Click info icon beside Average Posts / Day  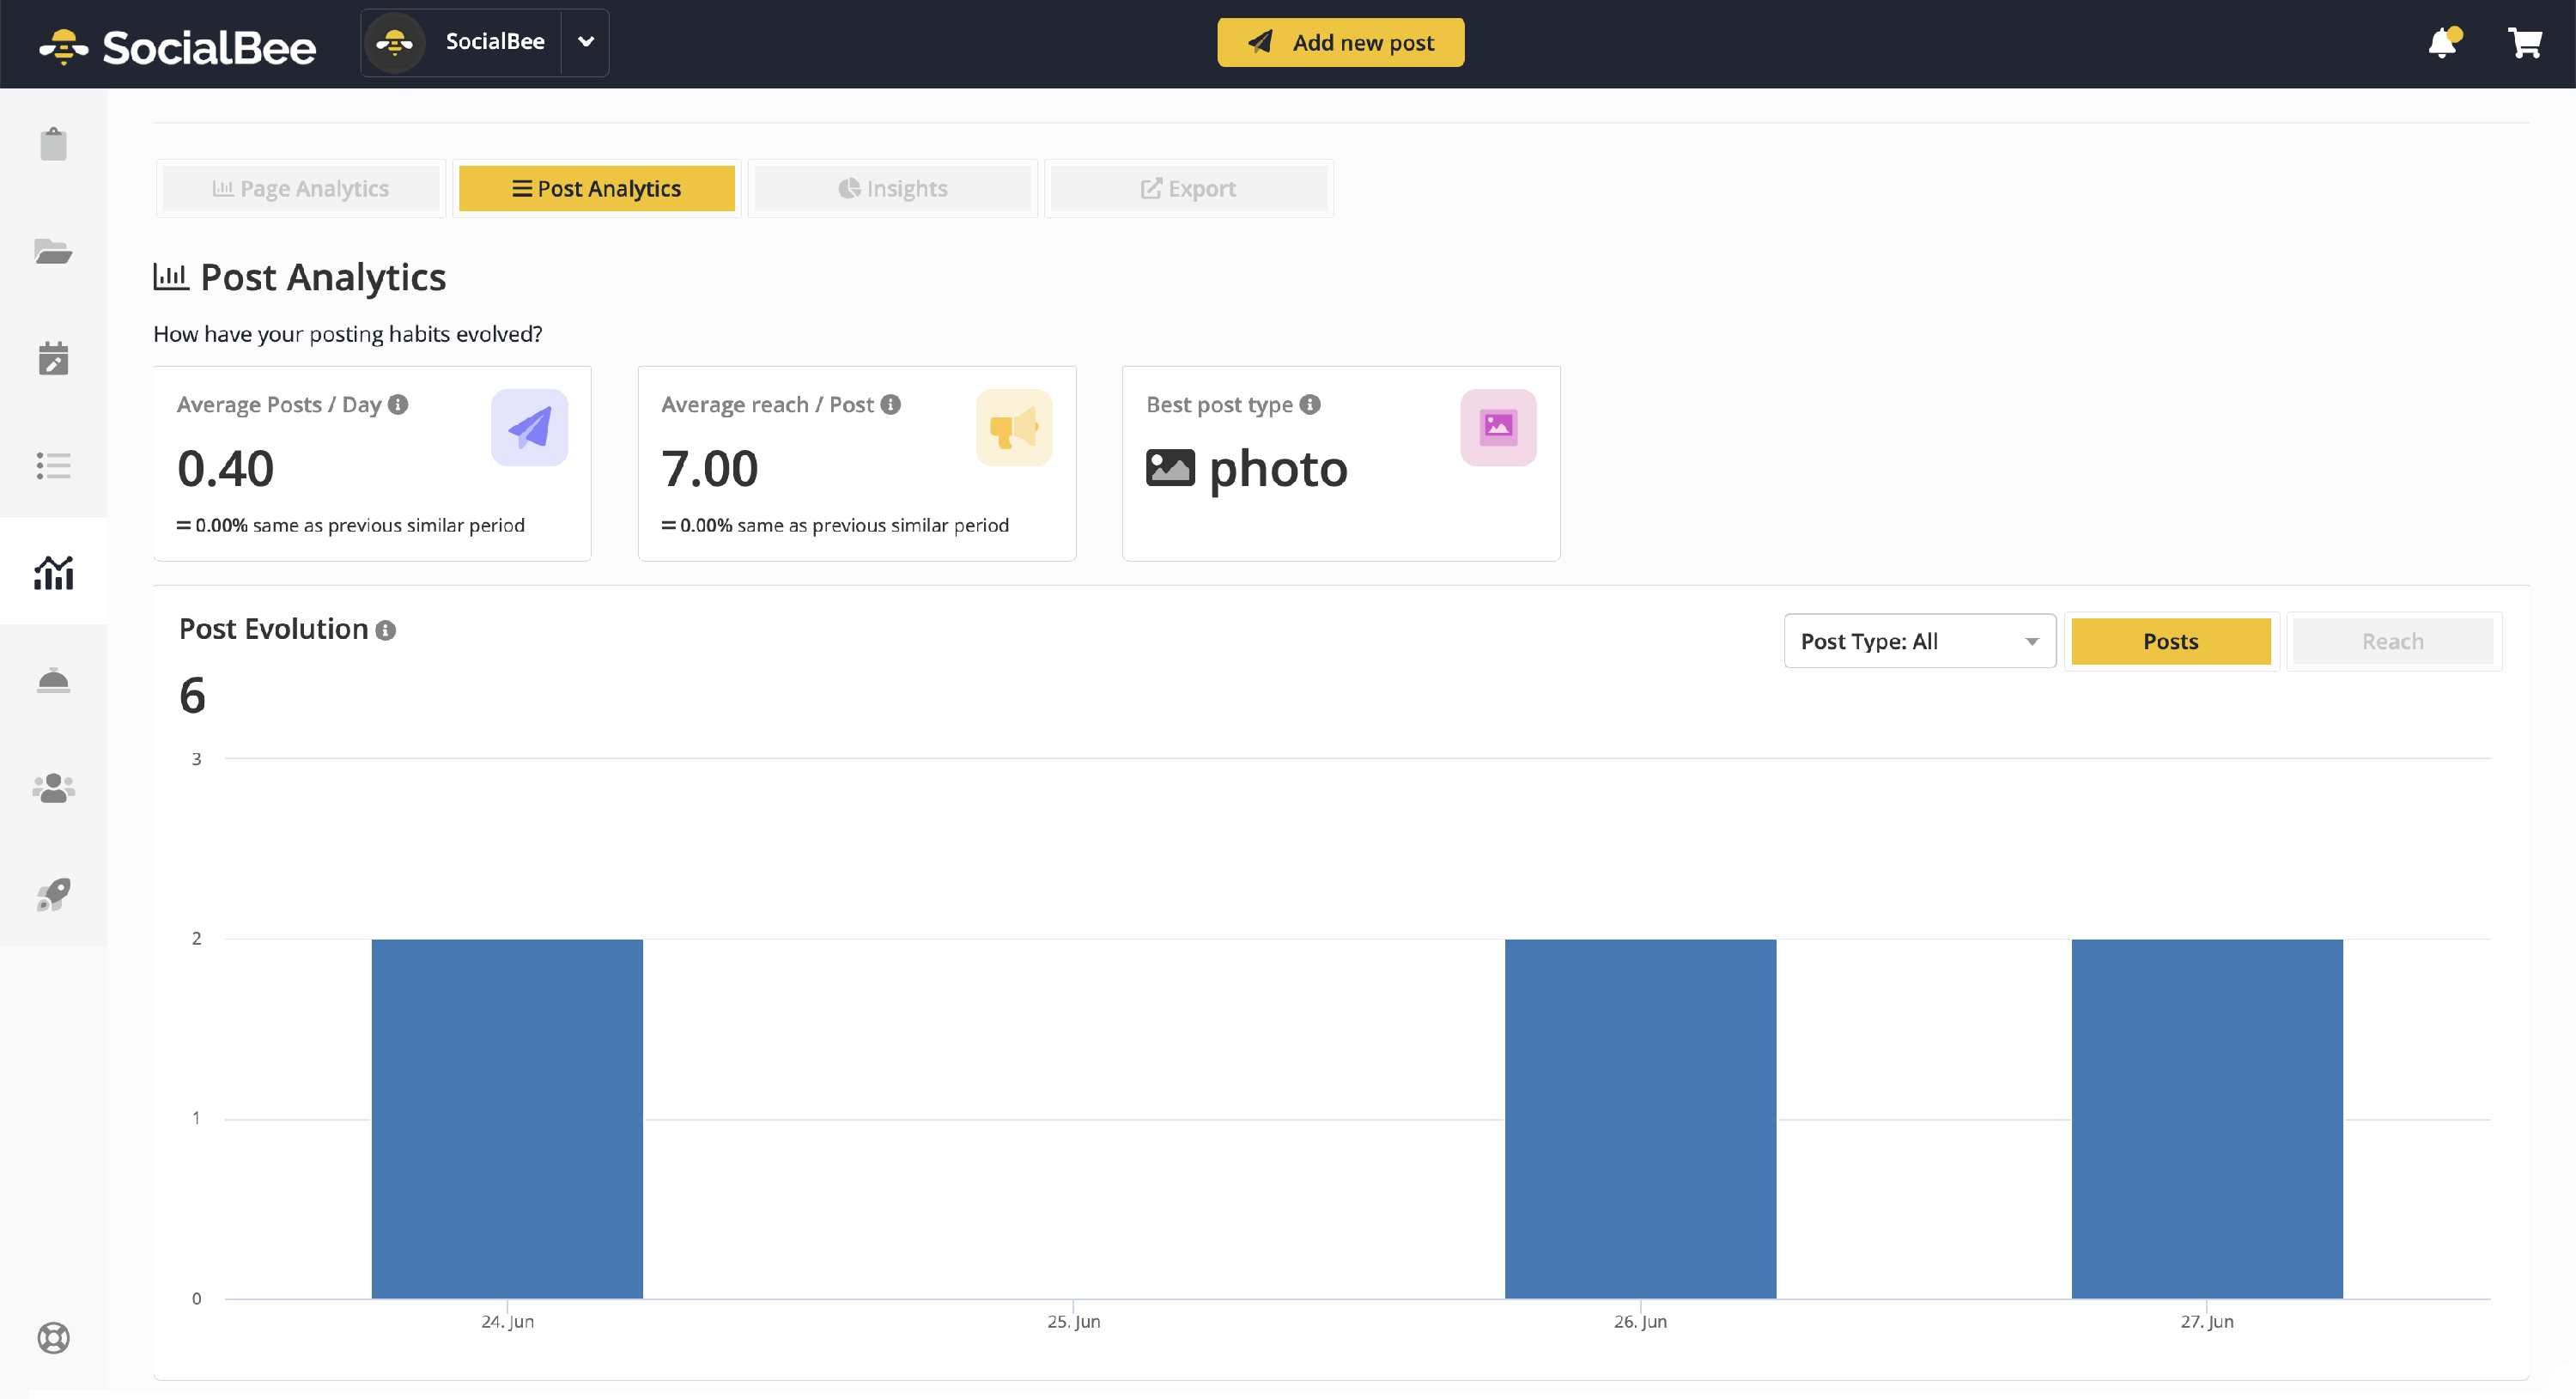point(398,404)
